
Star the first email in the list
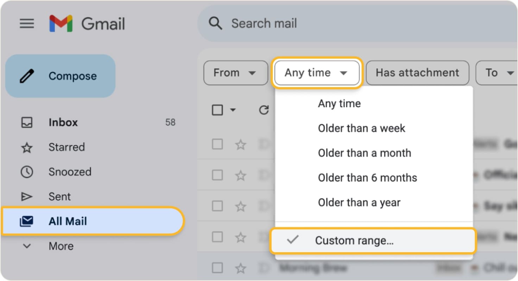pos(241,144)
